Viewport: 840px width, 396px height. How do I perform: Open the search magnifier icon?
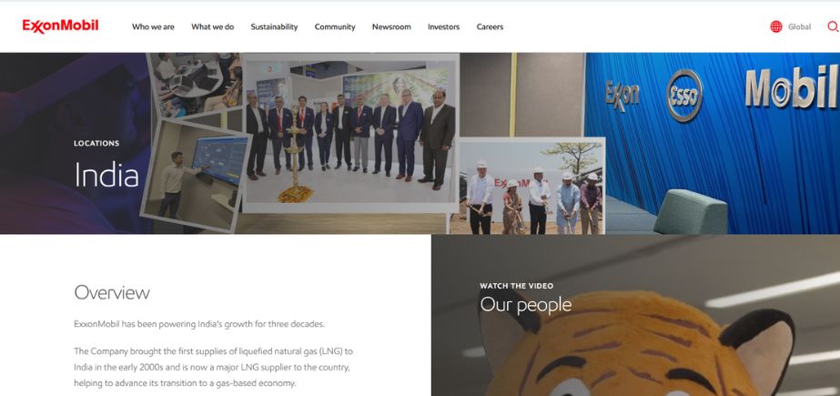click(x=833, y=26)
